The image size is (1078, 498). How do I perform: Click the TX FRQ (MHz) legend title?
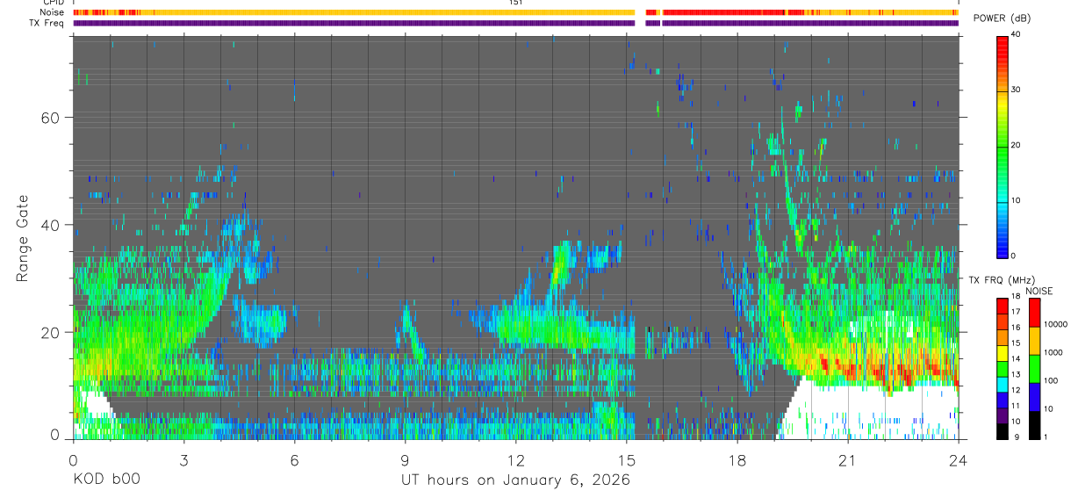point(1002,280)
